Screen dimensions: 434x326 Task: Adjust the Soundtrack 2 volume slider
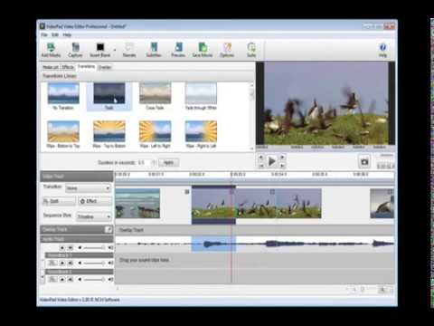coord(94,279)
